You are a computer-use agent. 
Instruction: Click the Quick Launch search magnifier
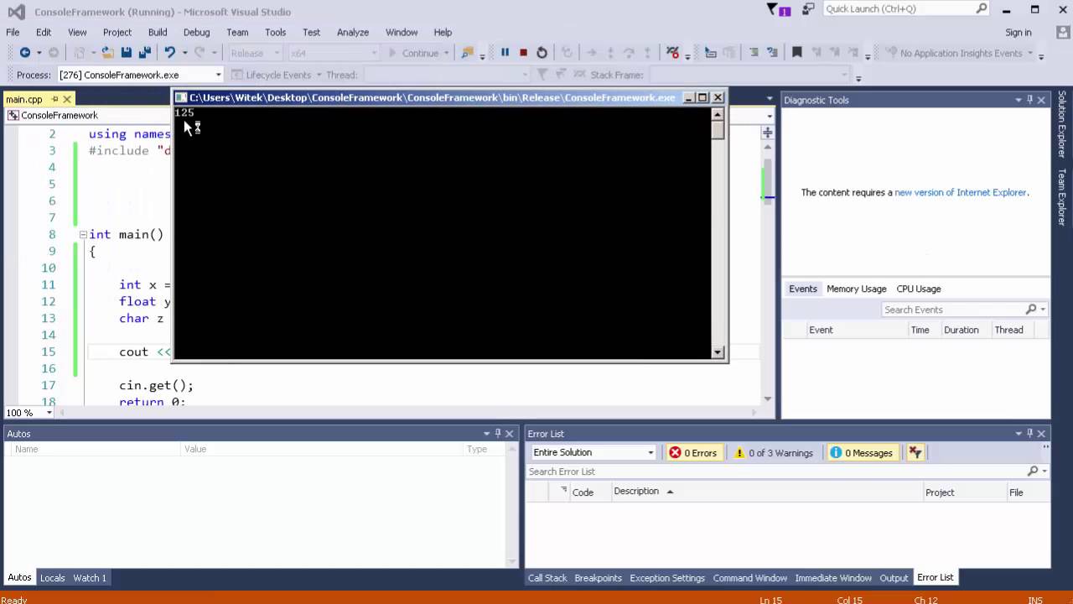(x=982, y=9)
